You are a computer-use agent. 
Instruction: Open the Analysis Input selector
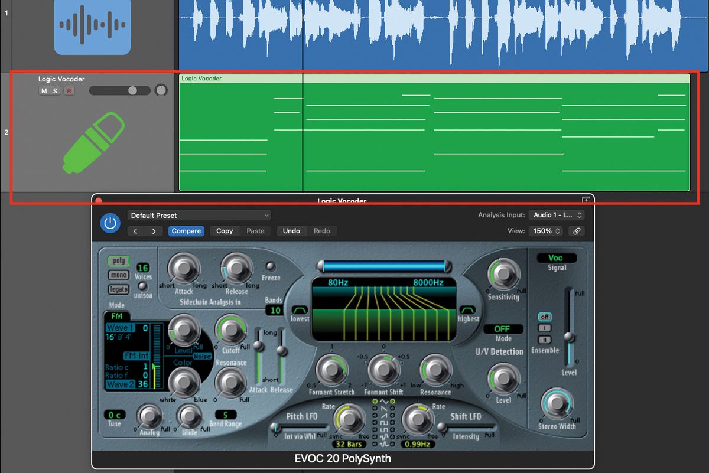coord(556,215)
